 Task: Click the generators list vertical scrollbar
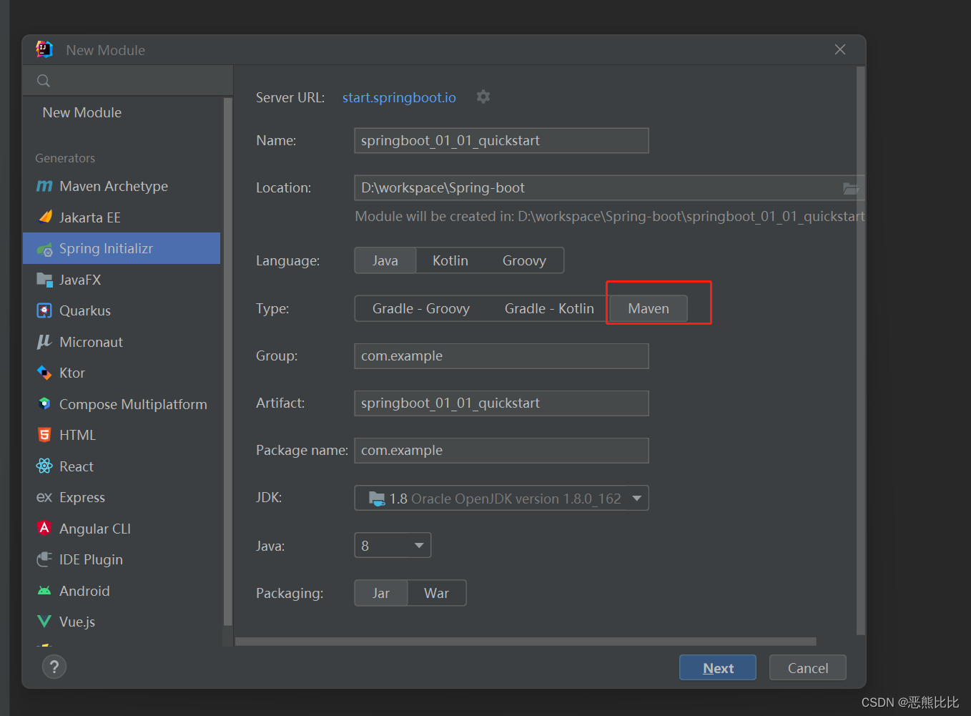pos(228,363)
